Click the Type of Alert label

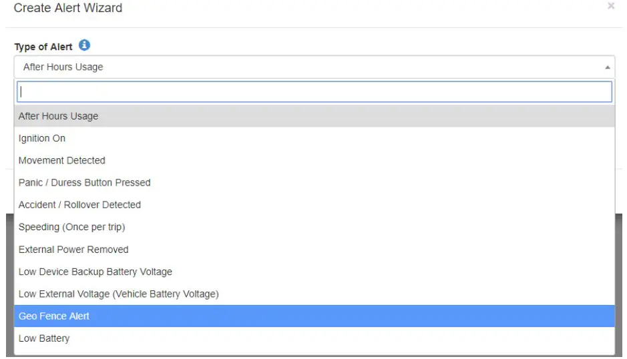(43, 47)
